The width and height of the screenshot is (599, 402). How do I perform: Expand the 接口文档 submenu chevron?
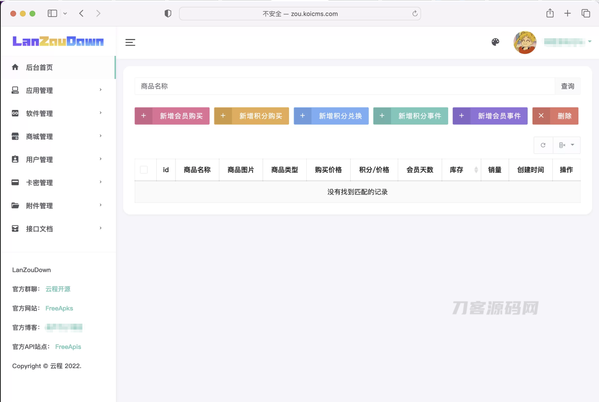(x=100, y=228)
